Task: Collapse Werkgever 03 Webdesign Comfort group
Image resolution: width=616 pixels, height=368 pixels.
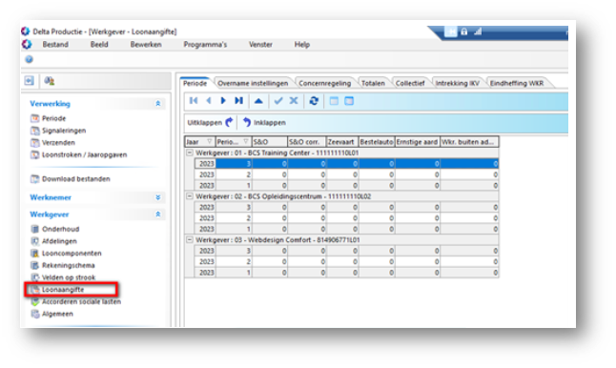Action: pos(190,239)
